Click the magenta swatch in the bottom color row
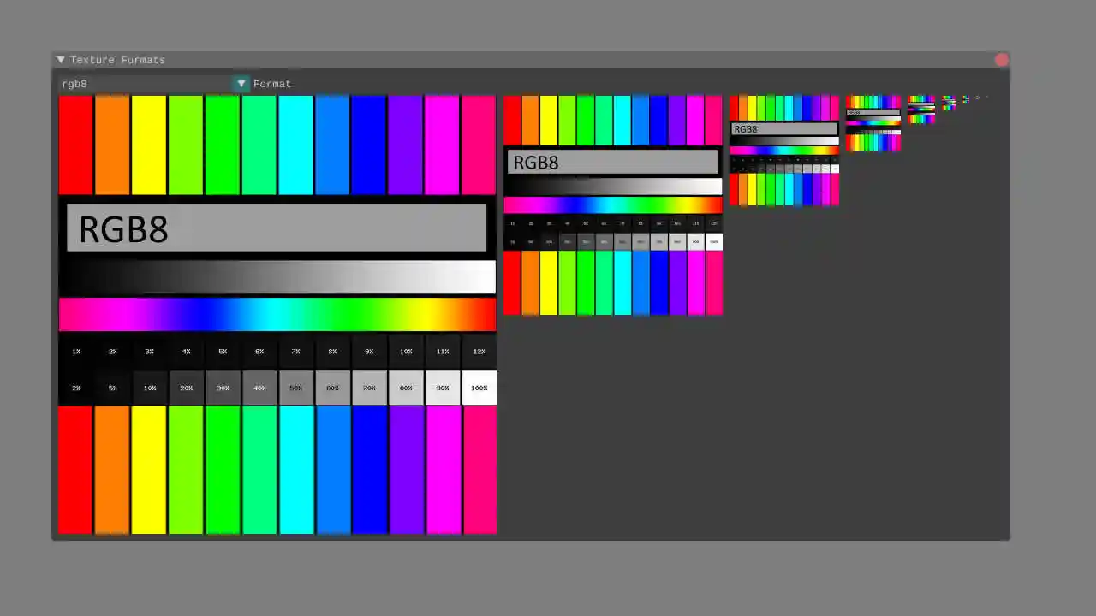1096x616 pixels. tap(443, 471)
